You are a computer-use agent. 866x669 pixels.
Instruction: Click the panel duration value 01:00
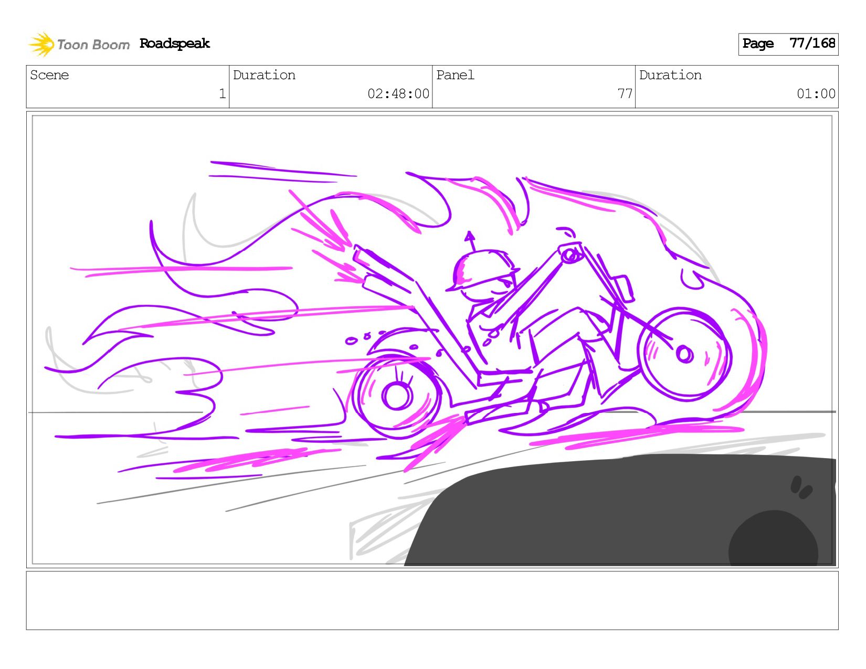pyautogui.click(x=816, y=94)
